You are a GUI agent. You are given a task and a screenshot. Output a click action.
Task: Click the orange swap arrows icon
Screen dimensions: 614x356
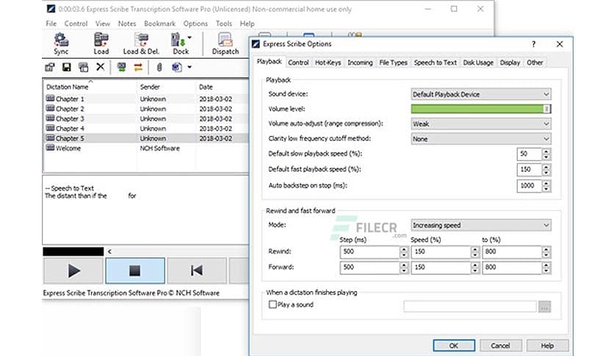138,67
